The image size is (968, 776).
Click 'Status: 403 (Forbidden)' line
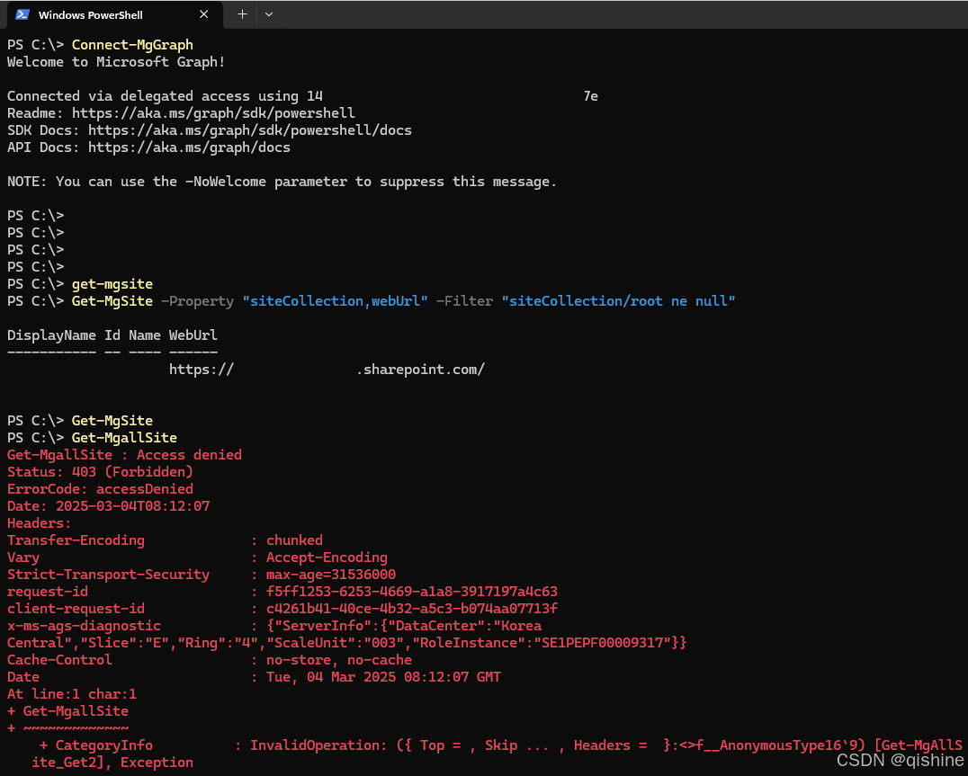click(x=100, y=472)
